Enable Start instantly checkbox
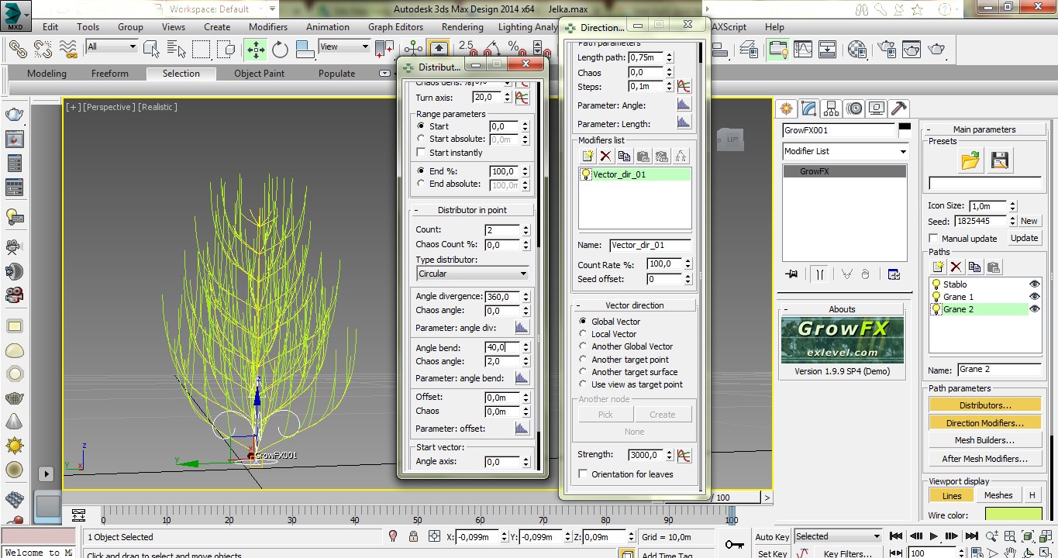The image size is (1058, 558). coord(421,153)
